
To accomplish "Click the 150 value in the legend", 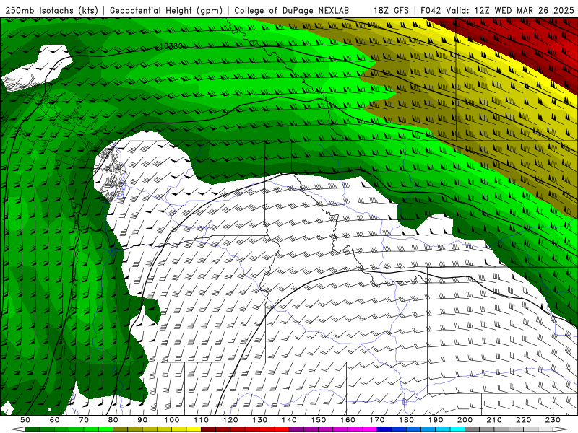I will [319, 420].
